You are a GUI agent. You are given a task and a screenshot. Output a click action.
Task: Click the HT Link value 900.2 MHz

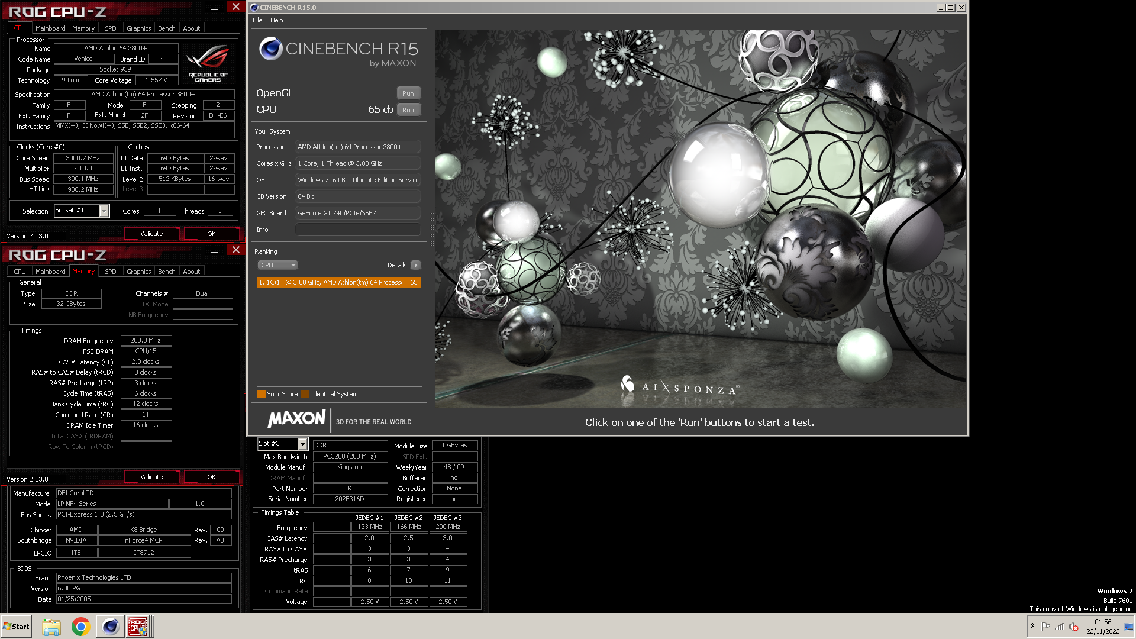click(x=83, y=189)
